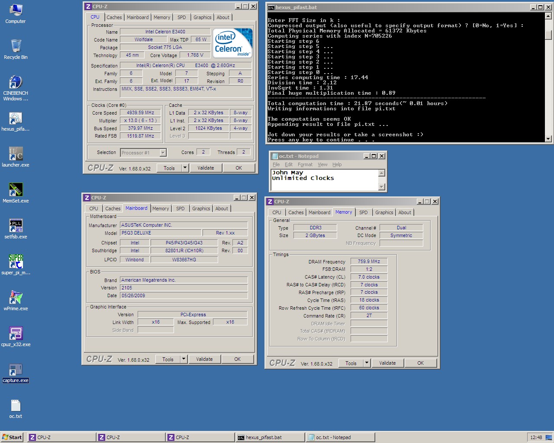
Task: Open the Start menu
Action: click(x=12, y=437)
